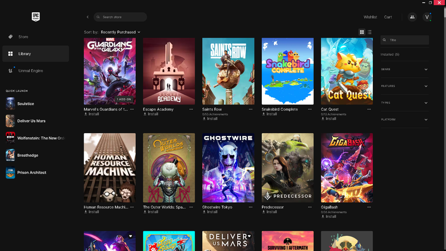Screen dimensions: 446x251
Task: Open options menu for Snakebird Complete
Action: coord(310,109)
